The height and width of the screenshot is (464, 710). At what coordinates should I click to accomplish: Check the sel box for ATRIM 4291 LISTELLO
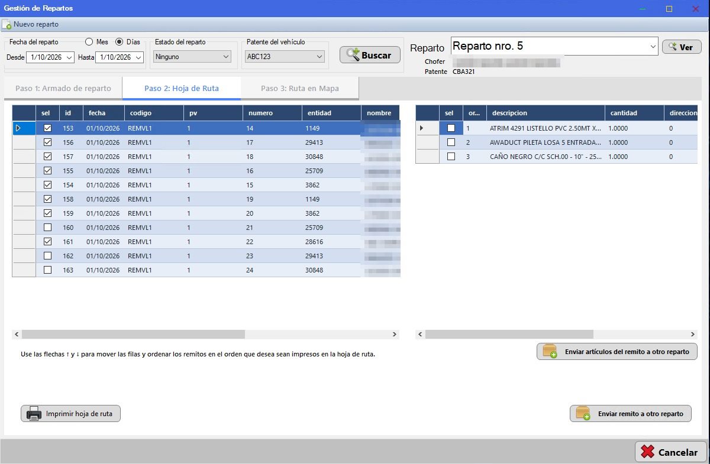pos(451,128)
